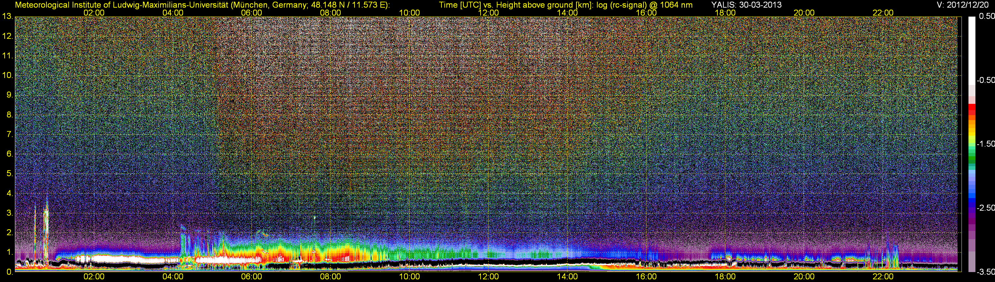Pick the 12 km height axis label

[x=7, y=36]
